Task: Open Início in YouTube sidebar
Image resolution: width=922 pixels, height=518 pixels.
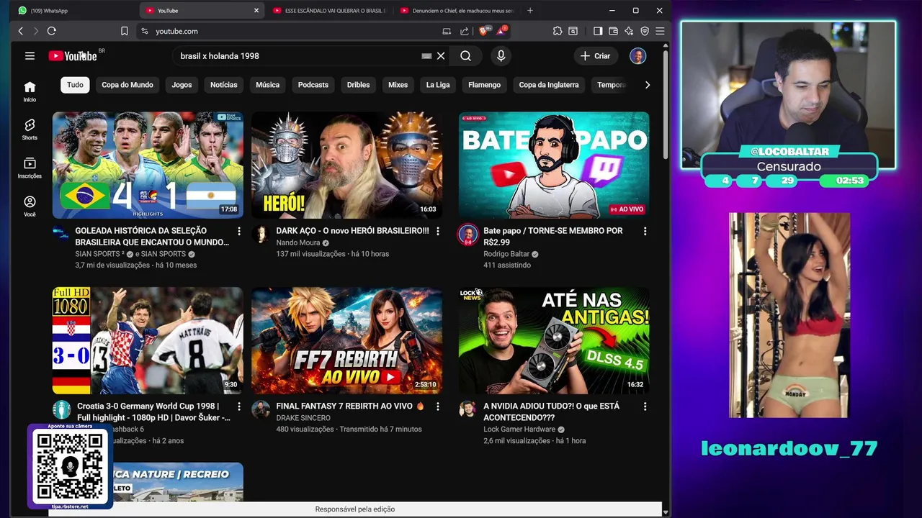Action: [x=30, y=91]
